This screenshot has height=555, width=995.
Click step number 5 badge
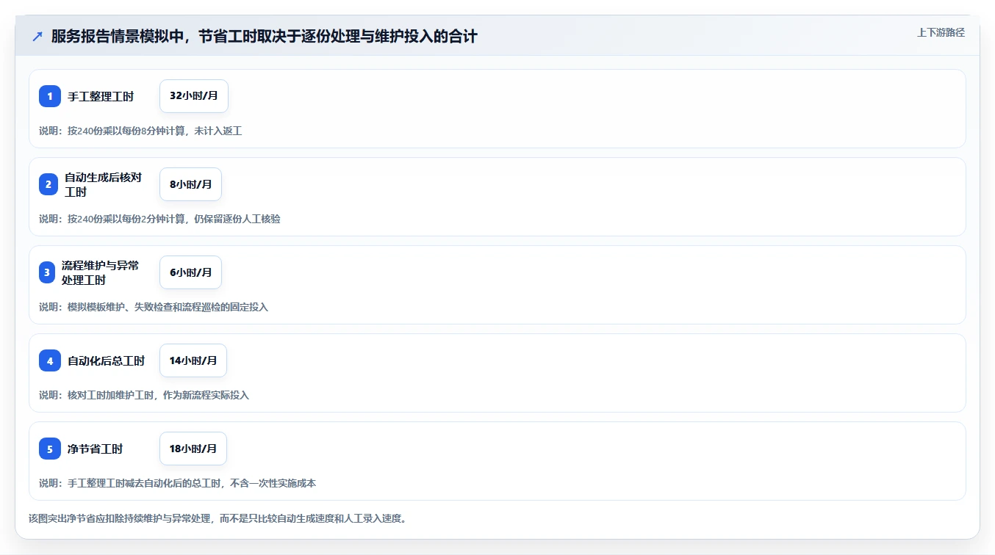coord(50,449)
